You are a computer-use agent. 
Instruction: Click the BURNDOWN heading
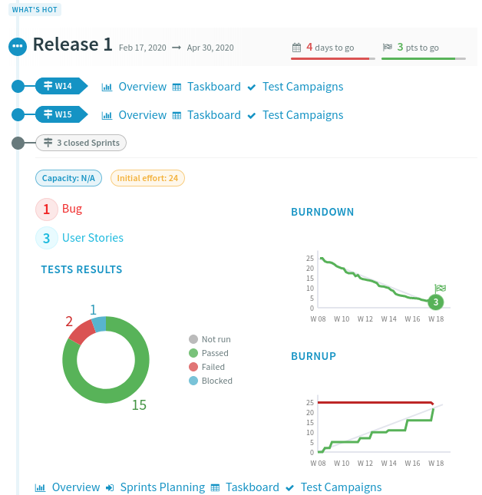[322, 212]
